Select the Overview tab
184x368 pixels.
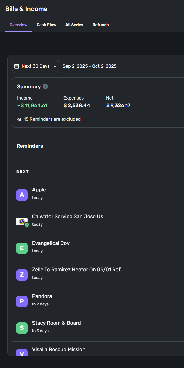point(19,25)
